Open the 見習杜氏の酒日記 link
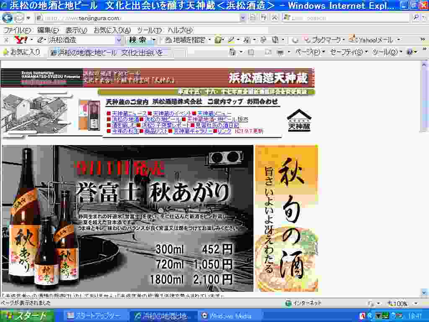Image resolution: width=429 pixels, height=322 pixels. tap(217, 125)
